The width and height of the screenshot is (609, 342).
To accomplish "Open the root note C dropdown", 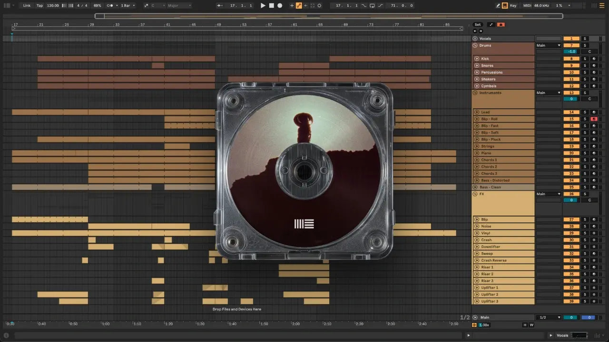I will click(157, 6).
